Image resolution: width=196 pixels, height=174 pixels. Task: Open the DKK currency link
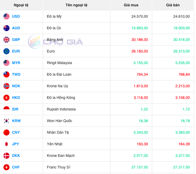click(x=16, y=156)
